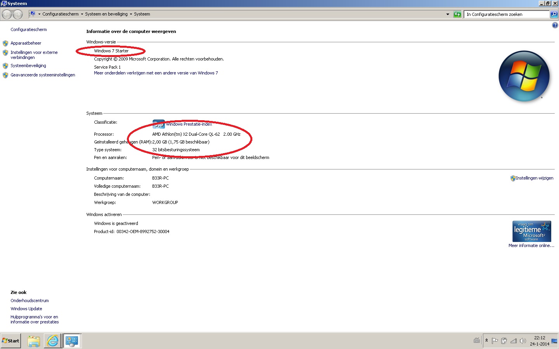
Task: Open Systeembeveiliging settings
Action: click(28, 66)
